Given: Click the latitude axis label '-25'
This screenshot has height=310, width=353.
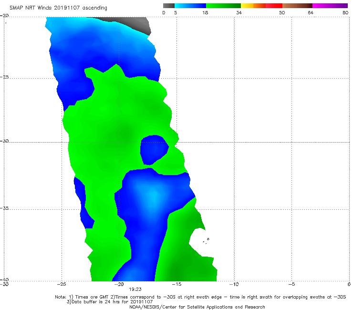Looking at the screenshot, I should (4, 77).
